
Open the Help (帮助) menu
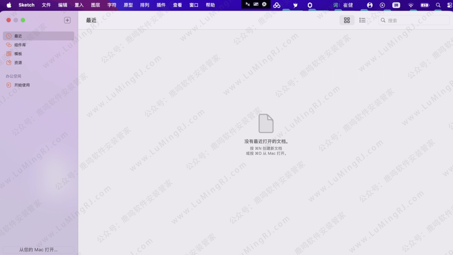[x=210, y=5]
